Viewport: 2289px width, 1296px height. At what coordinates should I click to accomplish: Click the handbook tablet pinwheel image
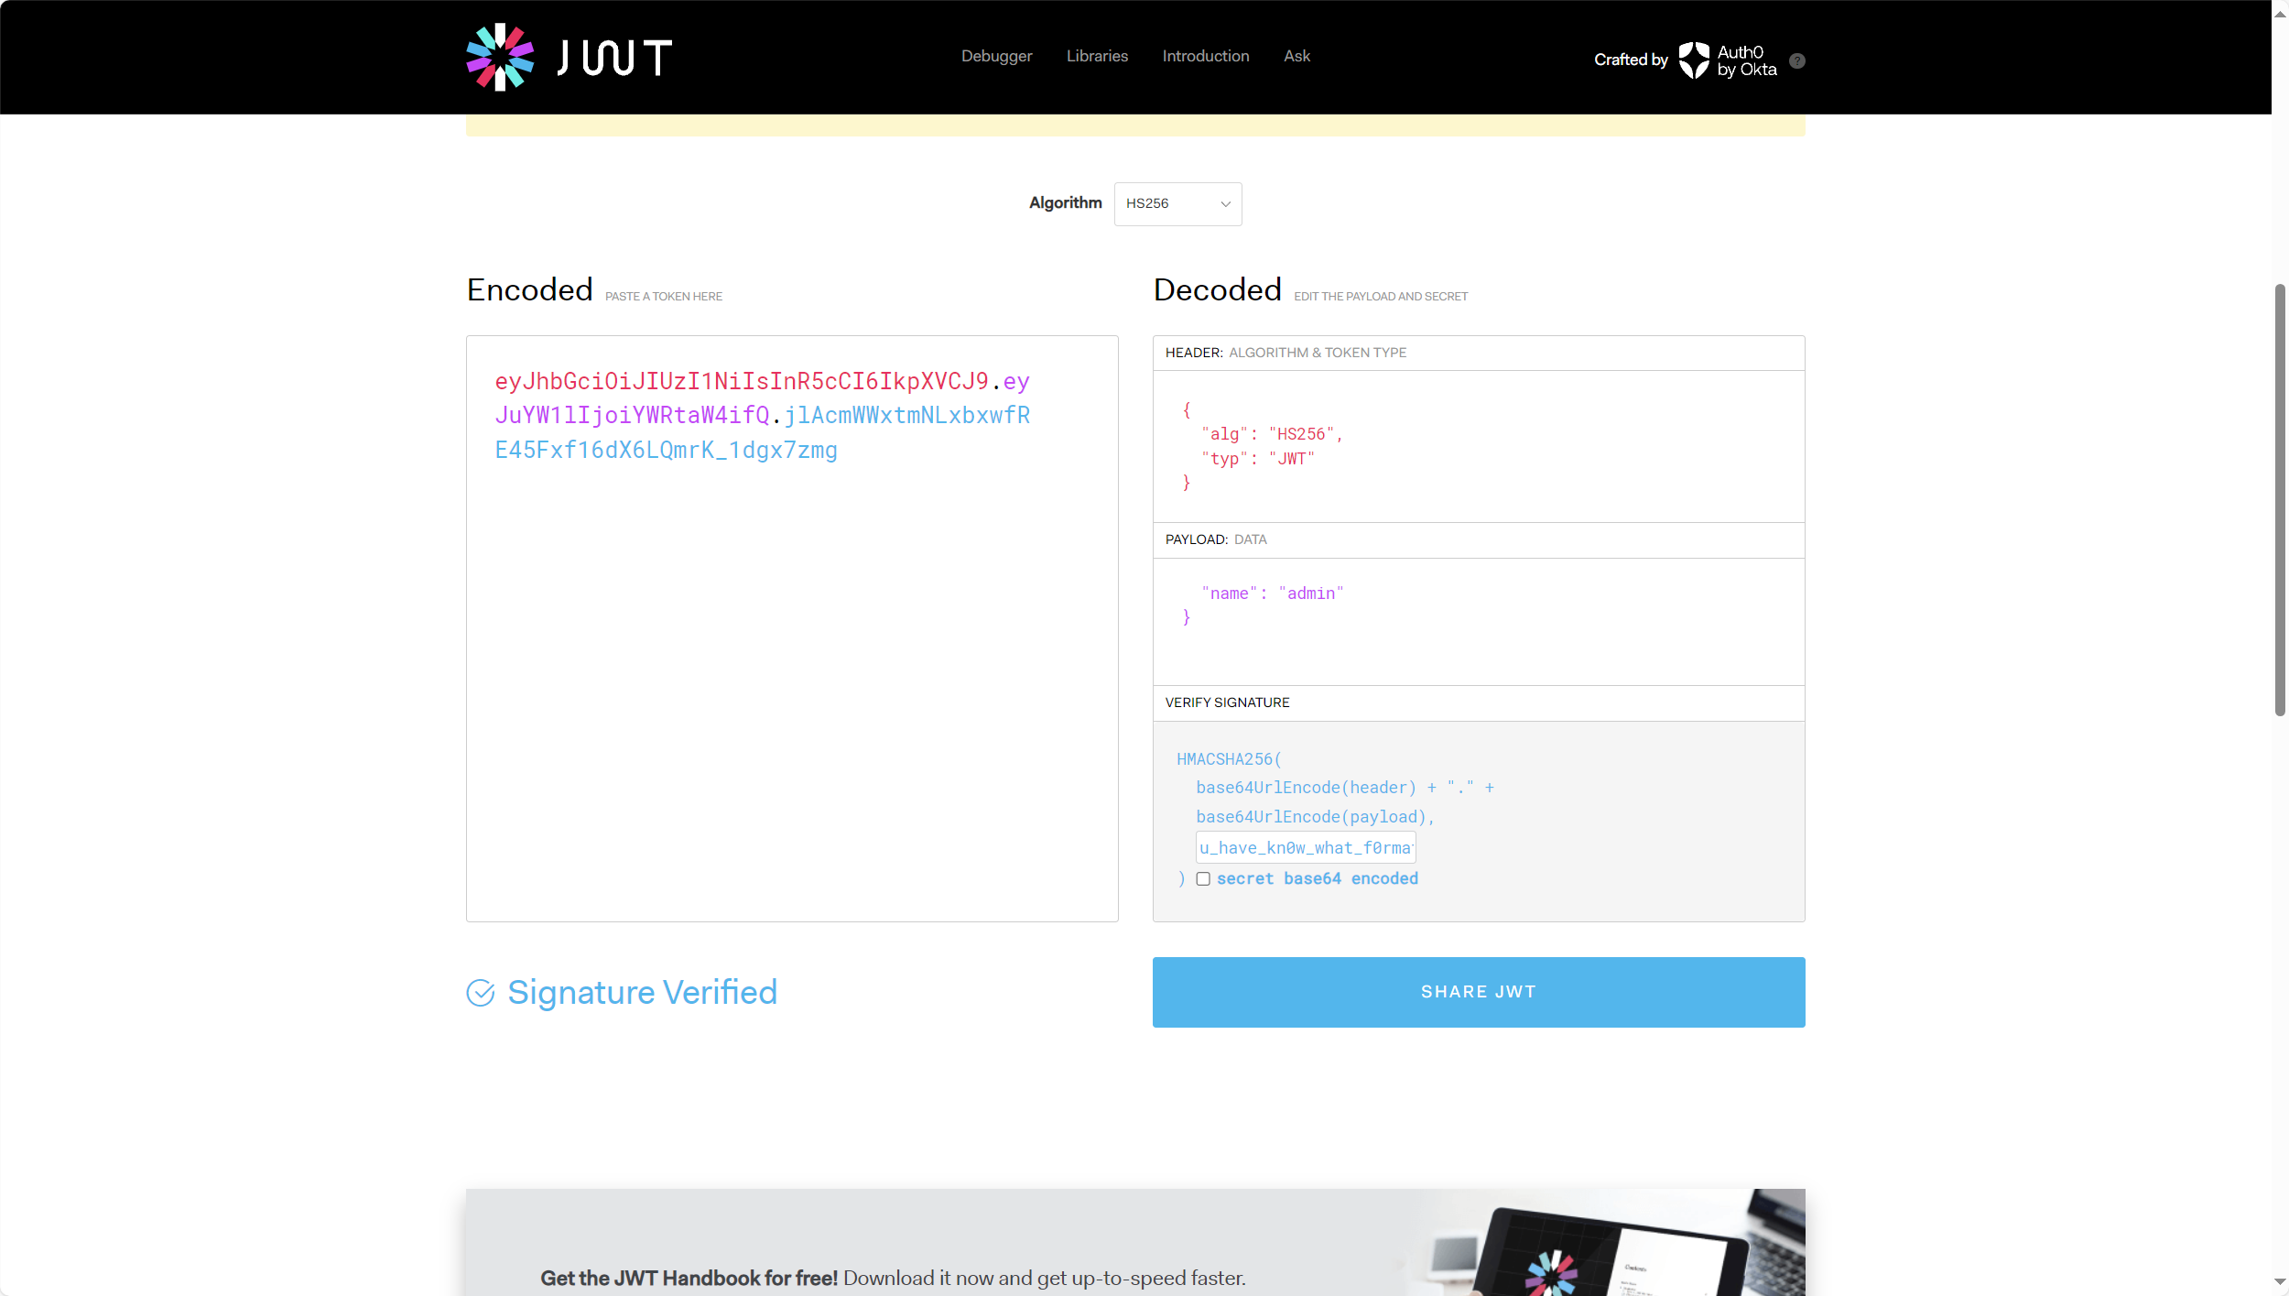coord(1551,1273)
